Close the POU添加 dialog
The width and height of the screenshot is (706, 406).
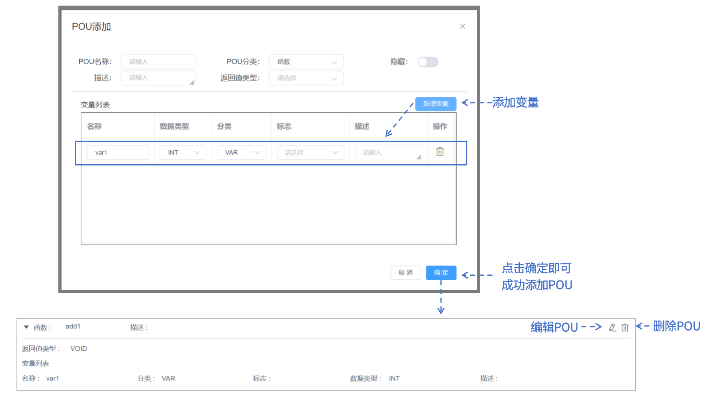click(463, 26)
